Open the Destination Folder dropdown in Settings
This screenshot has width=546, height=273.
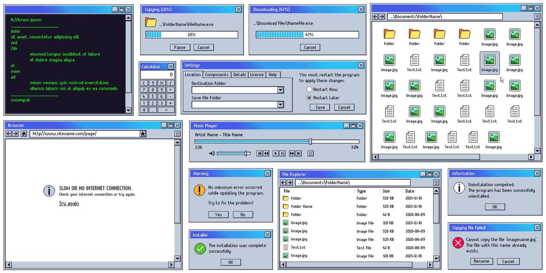tap(280, 90)
